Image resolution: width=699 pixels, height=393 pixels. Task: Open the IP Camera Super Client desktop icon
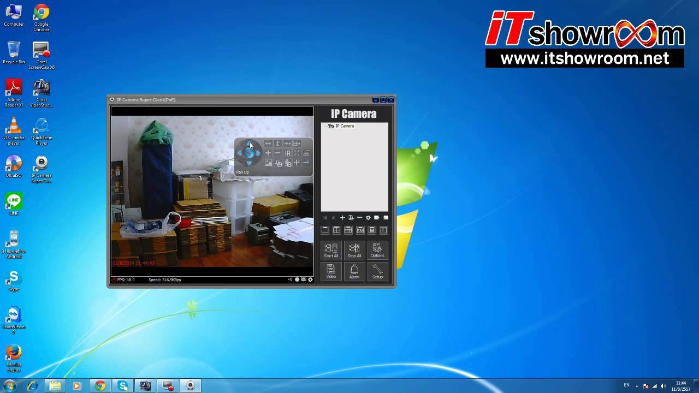pos(42,170)
